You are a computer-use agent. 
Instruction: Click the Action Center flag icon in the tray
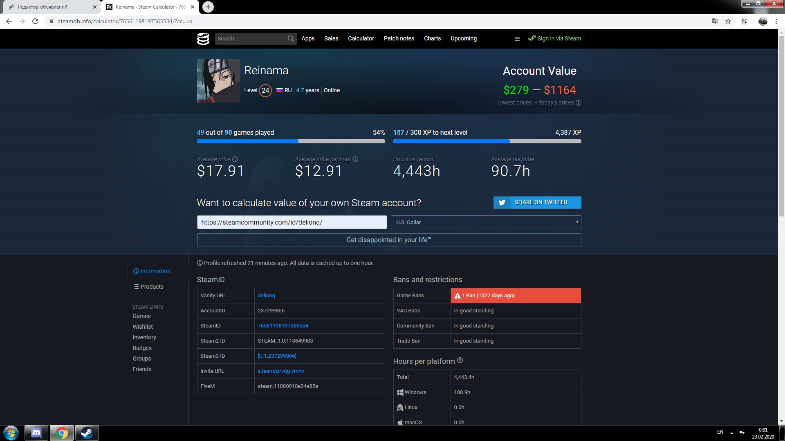(741, 433)
